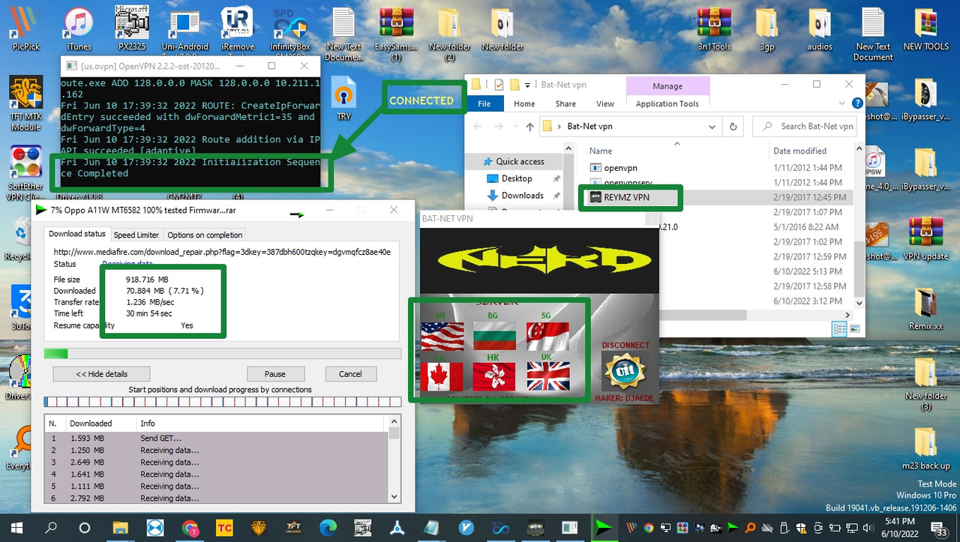Switch to details view in Explorer
960x542 pixels.
[x=839, y=328]
